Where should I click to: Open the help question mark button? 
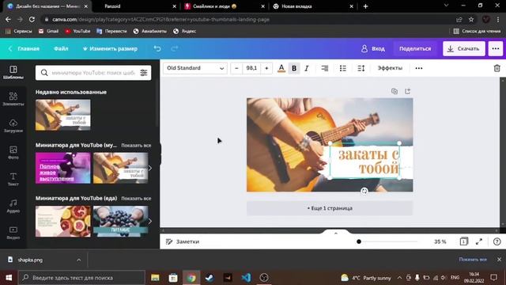click(497, 241)
